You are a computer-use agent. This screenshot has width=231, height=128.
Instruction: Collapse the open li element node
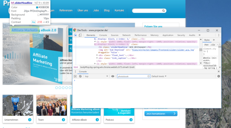coord(95,42)
